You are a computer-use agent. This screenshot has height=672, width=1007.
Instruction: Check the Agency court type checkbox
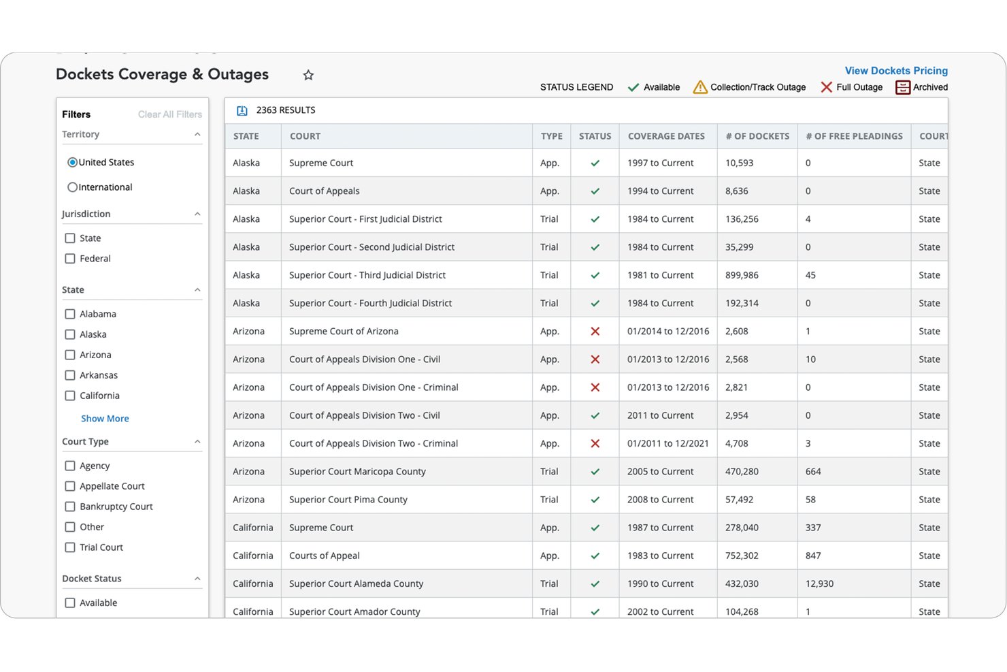point(69,466)
